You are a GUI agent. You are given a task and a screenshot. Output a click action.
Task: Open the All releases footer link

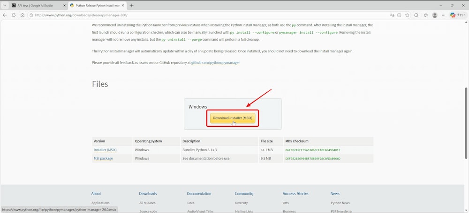point(147,203)
